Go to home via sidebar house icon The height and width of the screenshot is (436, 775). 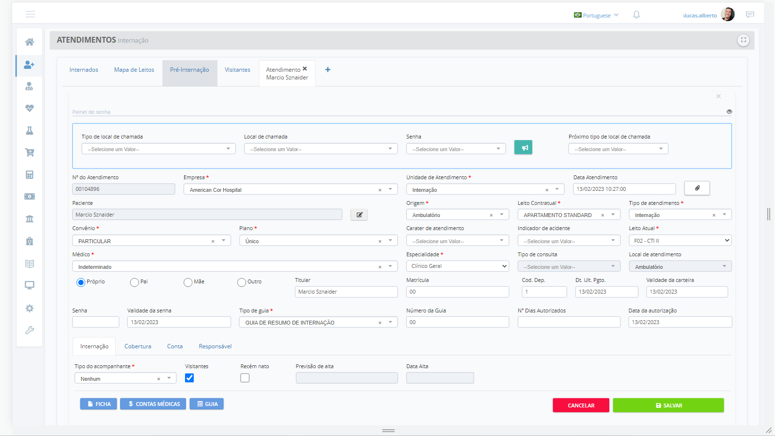[30, 42]
